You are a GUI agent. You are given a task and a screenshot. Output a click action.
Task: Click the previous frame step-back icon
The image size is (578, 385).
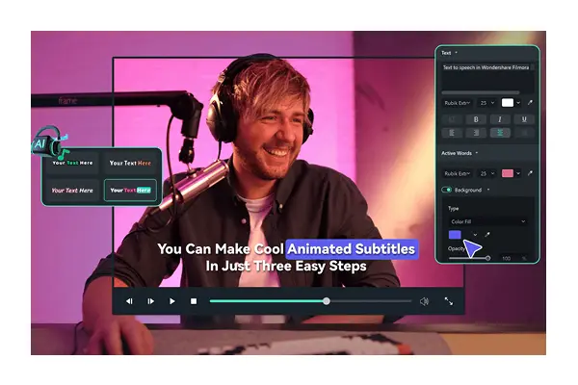[130, 301]
